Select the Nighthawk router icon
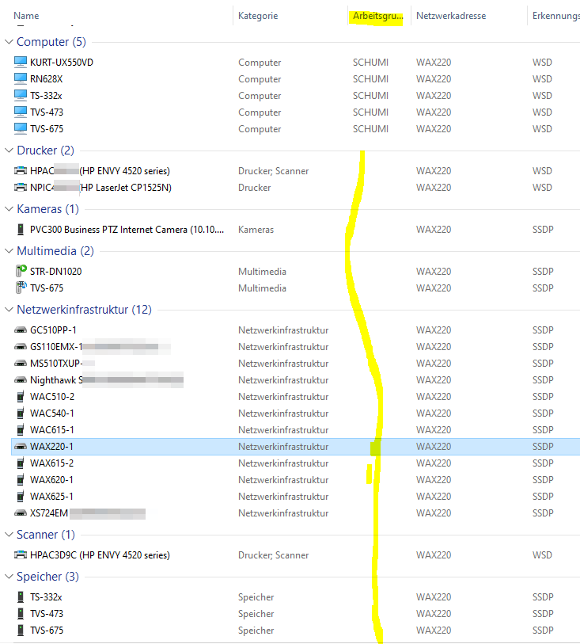Screen dimensions: 580x644 21,380
